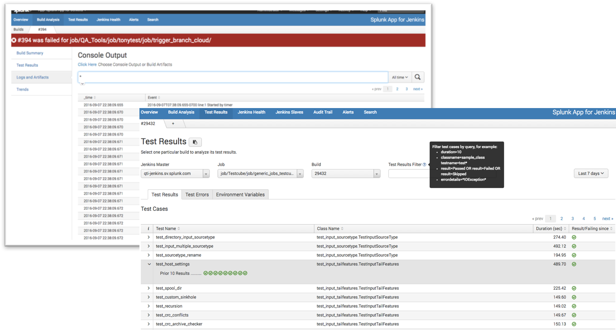Screen dimensions: 616x330
Task: Sort by Duration (sec) column header
Action: click(x=551, y=229)
